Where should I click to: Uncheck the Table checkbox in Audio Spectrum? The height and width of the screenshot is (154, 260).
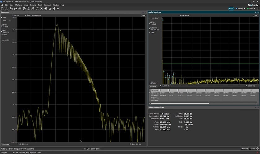pos(150,32)
